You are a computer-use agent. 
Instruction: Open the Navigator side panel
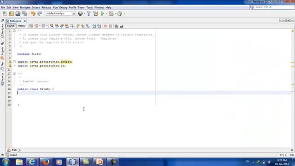[2, 30]
